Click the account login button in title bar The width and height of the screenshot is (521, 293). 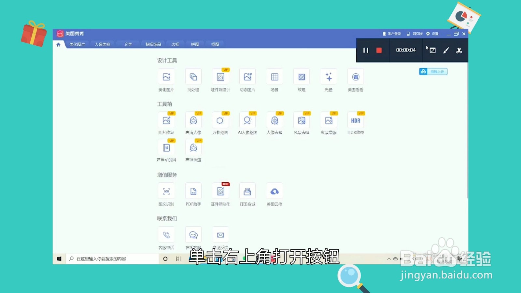(x=392, y=34)
